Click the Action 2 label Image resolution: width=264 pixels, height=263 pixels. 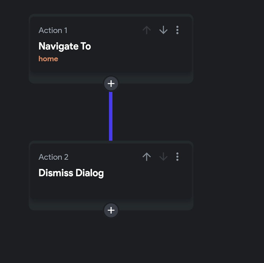click(53, 157)
